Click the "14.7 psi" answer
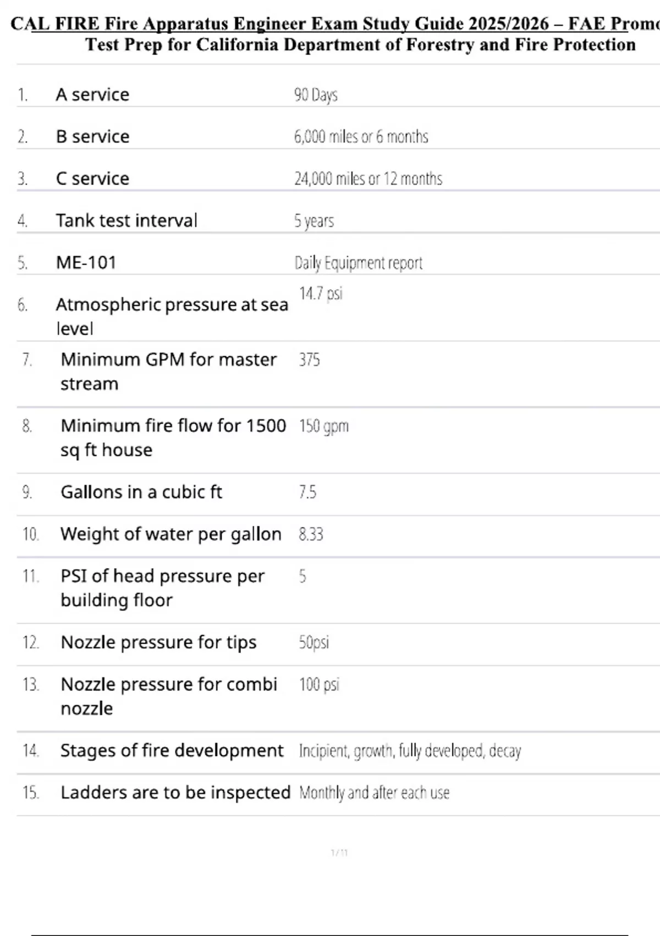This screenshot has width=660, height=936. (x=321, y=293)
